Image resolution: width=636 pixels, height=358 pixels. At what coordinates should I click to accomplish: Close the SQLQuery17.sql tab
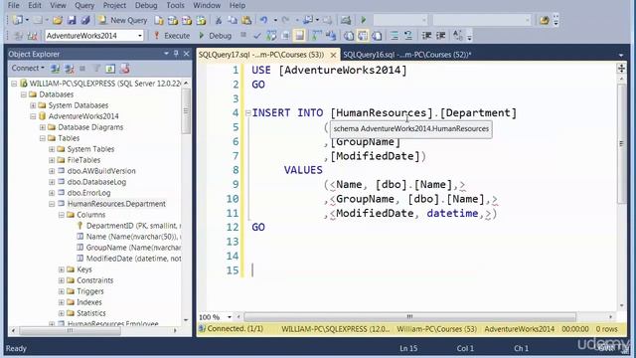(333, 55)
